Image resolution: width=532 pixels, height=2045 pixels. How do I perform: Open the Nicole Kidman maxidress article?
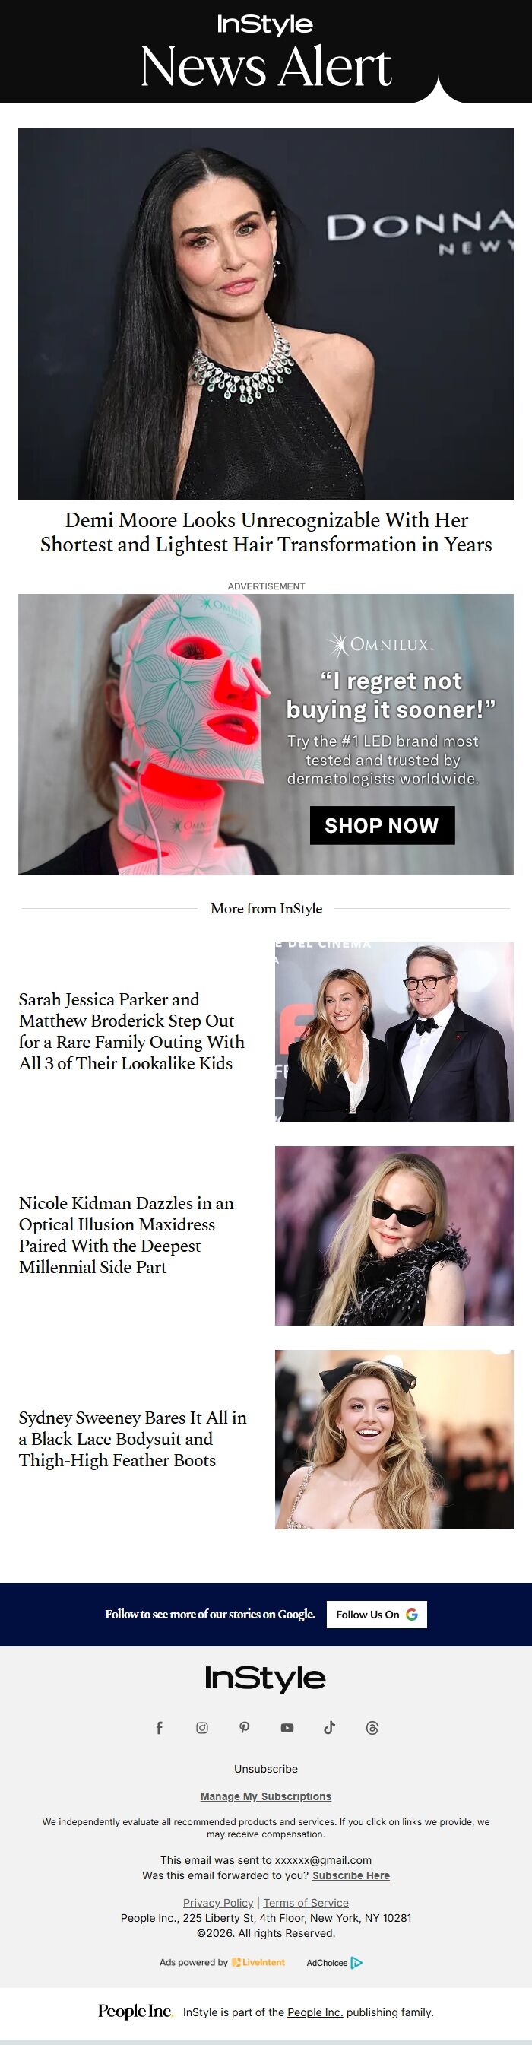pyautogui.click(x=127, y=1235)
